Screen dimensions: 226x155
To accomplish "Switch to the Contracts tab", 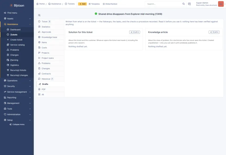I will (x=50, y=74).
